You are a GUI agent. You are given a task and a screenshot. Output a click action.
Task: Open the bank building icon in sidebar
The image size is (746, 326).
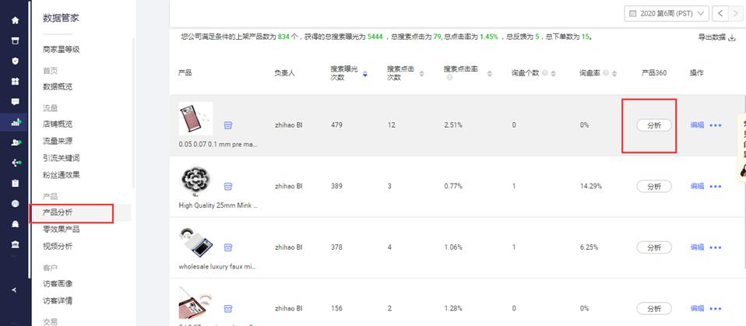(16, 244)
